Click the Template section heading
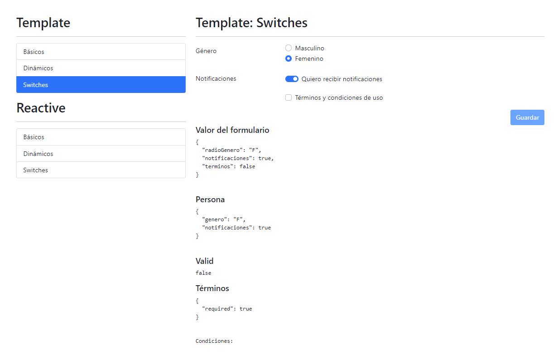Image resolution: width=558 pixels, height=355 pixels. coord(43,22)
